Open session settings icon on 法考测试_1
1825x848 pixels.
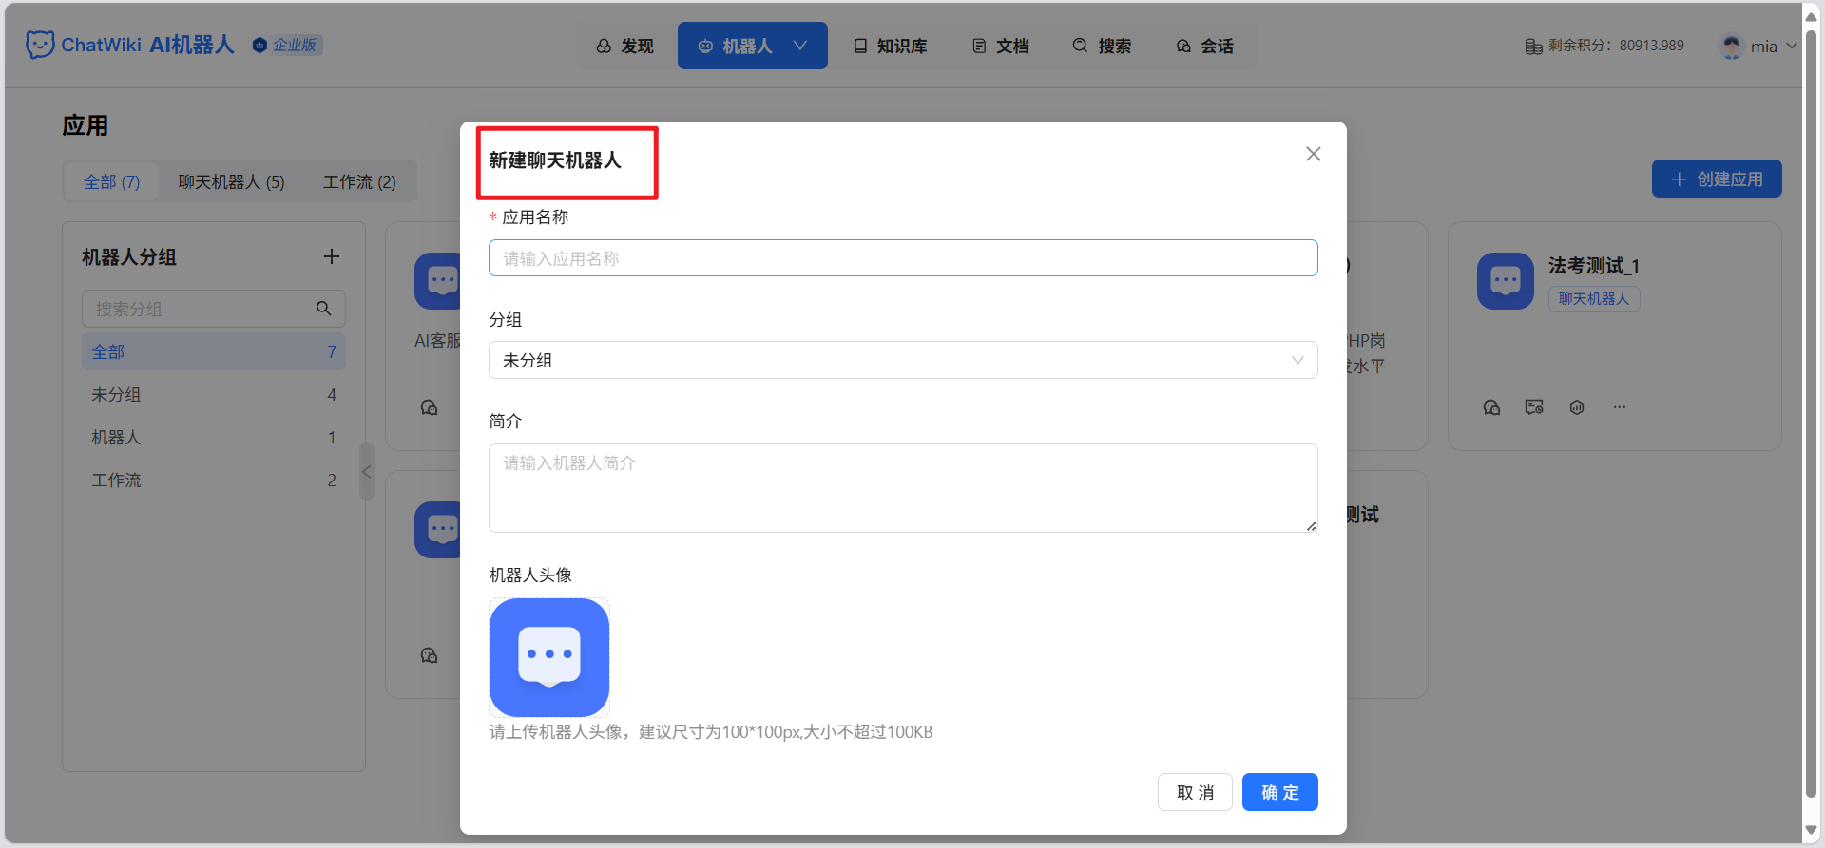[x=1534, y=407]
